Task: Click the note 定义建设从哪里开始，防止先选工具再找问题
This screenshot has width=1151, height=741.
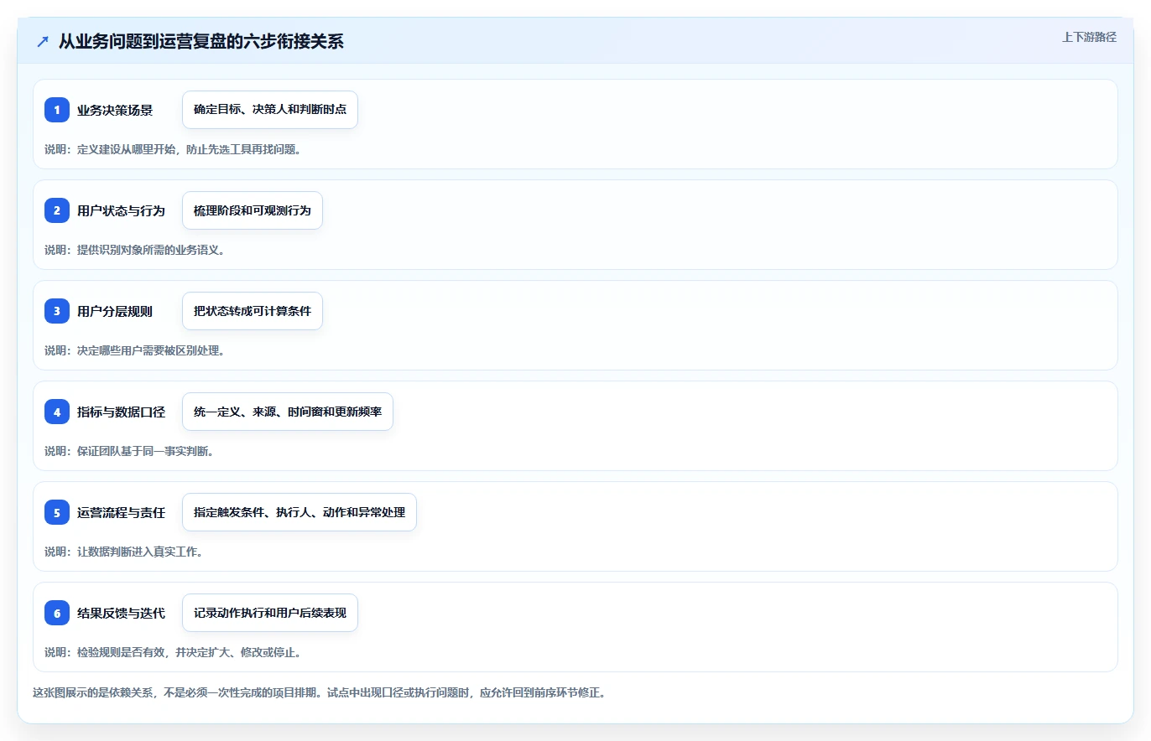Action: coord(173,149)
